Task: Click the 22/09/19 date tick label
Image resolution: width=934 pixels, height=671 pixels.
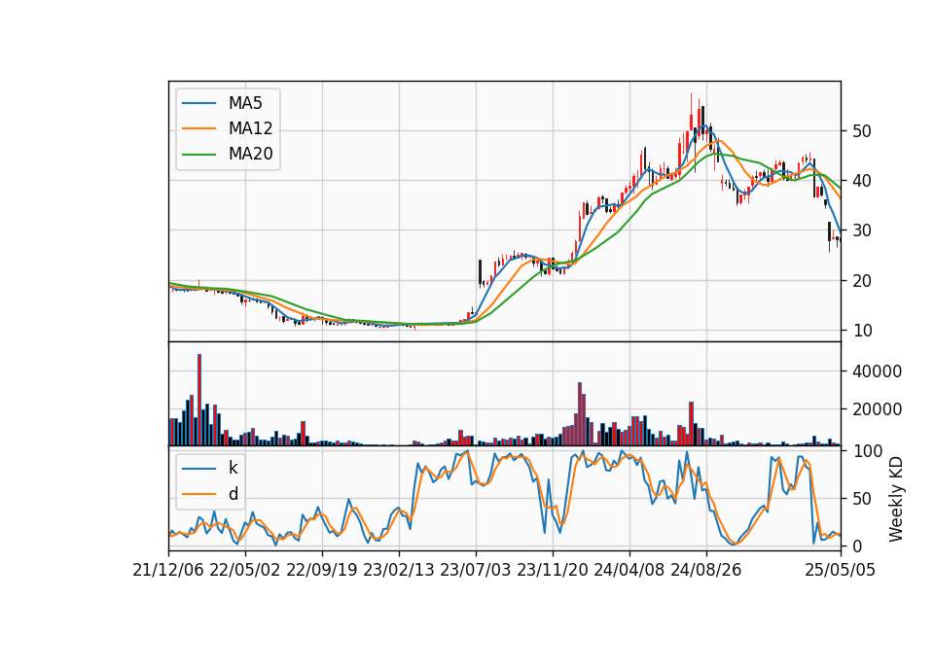Action: pyautogui.click(x=322, y=570)
